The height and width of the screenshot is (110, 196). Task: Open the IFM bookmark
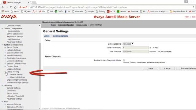click(42, 11)
